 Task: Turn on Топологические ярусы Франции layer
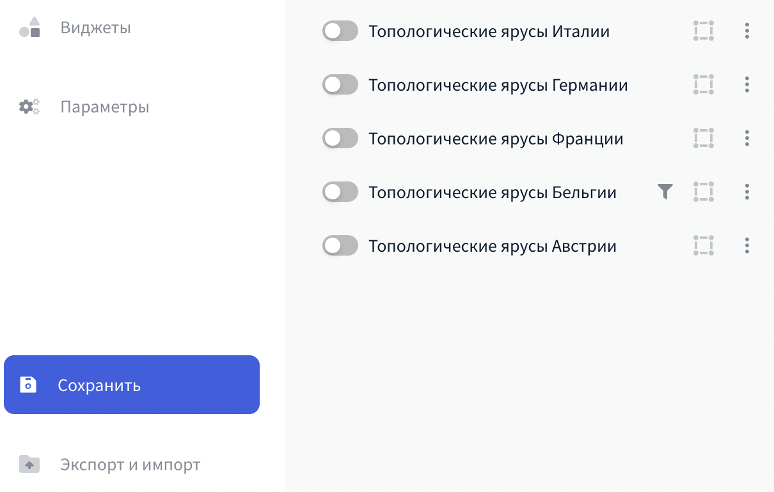tap(340, 138)
